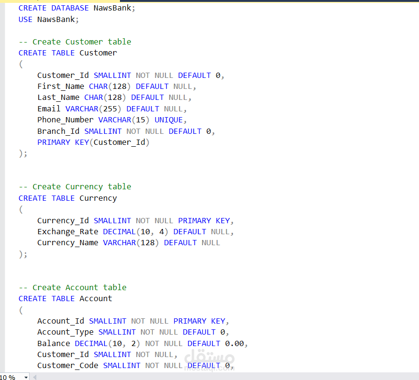Click the First_Name CHAR(128) line

[117, 87]
